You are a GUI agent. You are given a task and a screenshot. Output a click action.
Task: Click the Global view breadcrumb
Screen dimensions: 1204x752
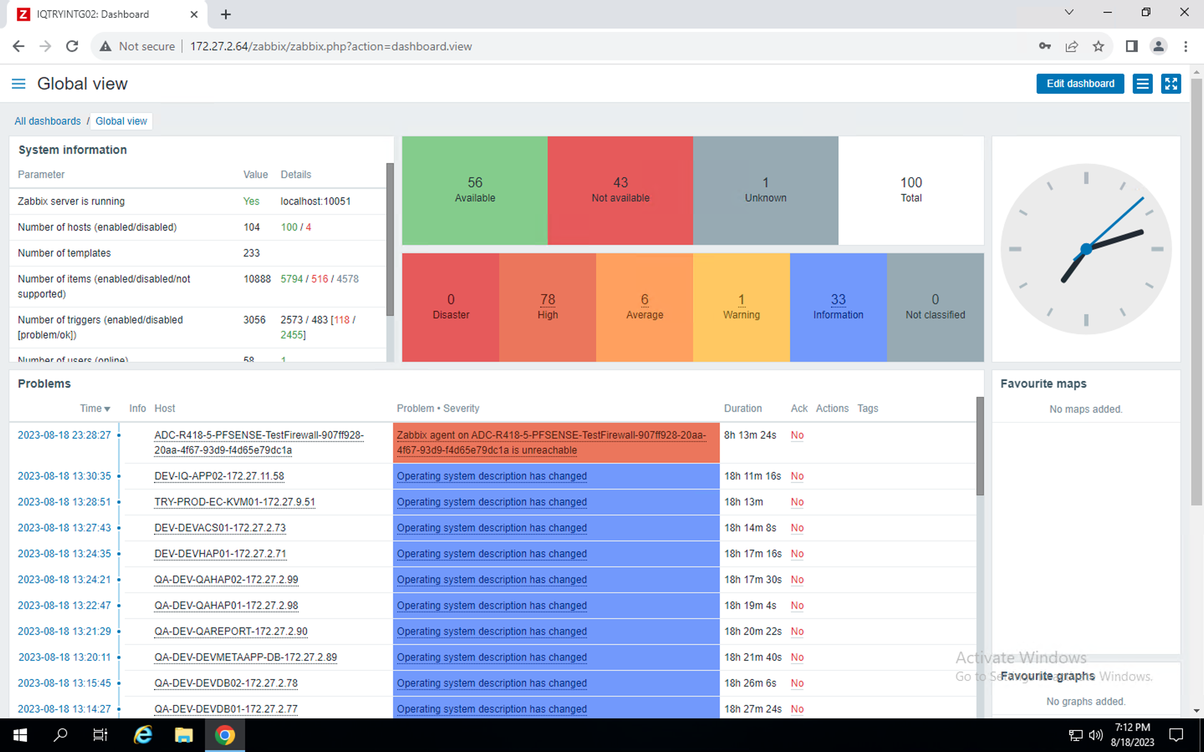121,121
